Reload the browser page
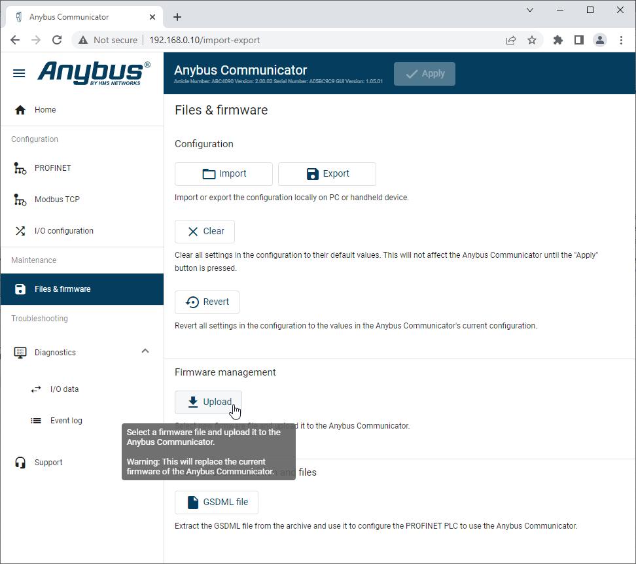Viewport: 636px width, 564px height. tap(57, 40)
